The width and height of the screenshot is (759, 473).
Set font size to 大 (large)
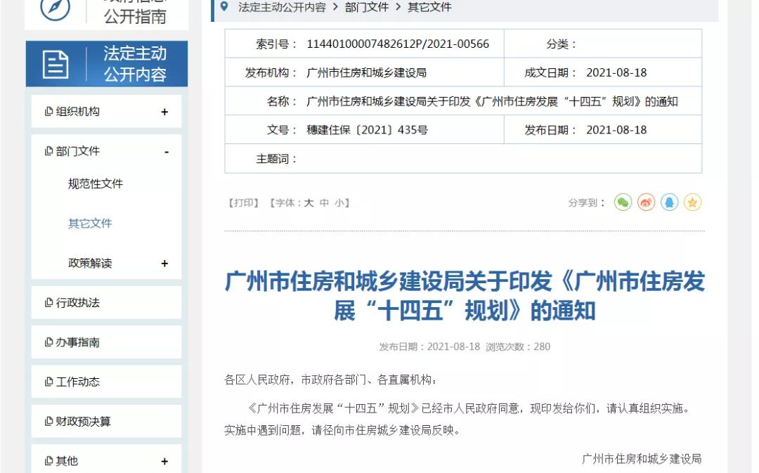(309, 203)
